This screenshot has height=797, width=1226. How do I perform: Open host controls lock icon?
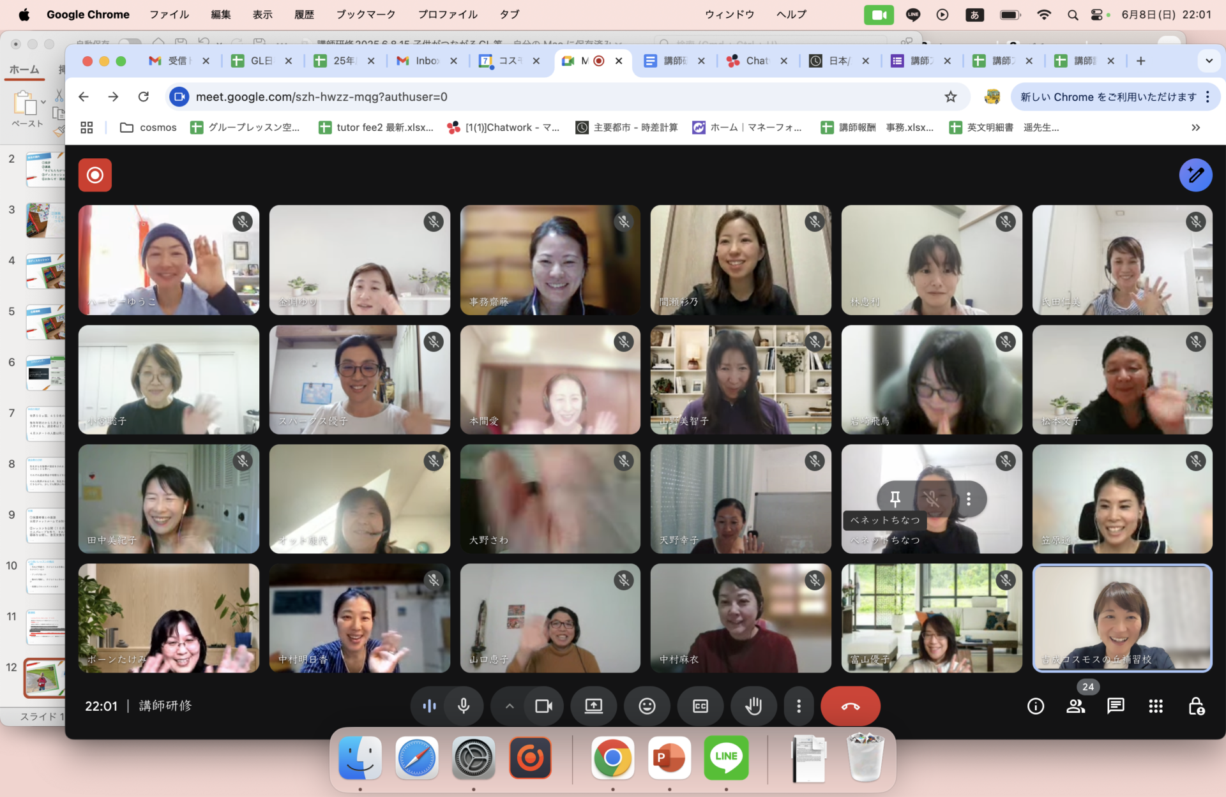click(1196, 706)
